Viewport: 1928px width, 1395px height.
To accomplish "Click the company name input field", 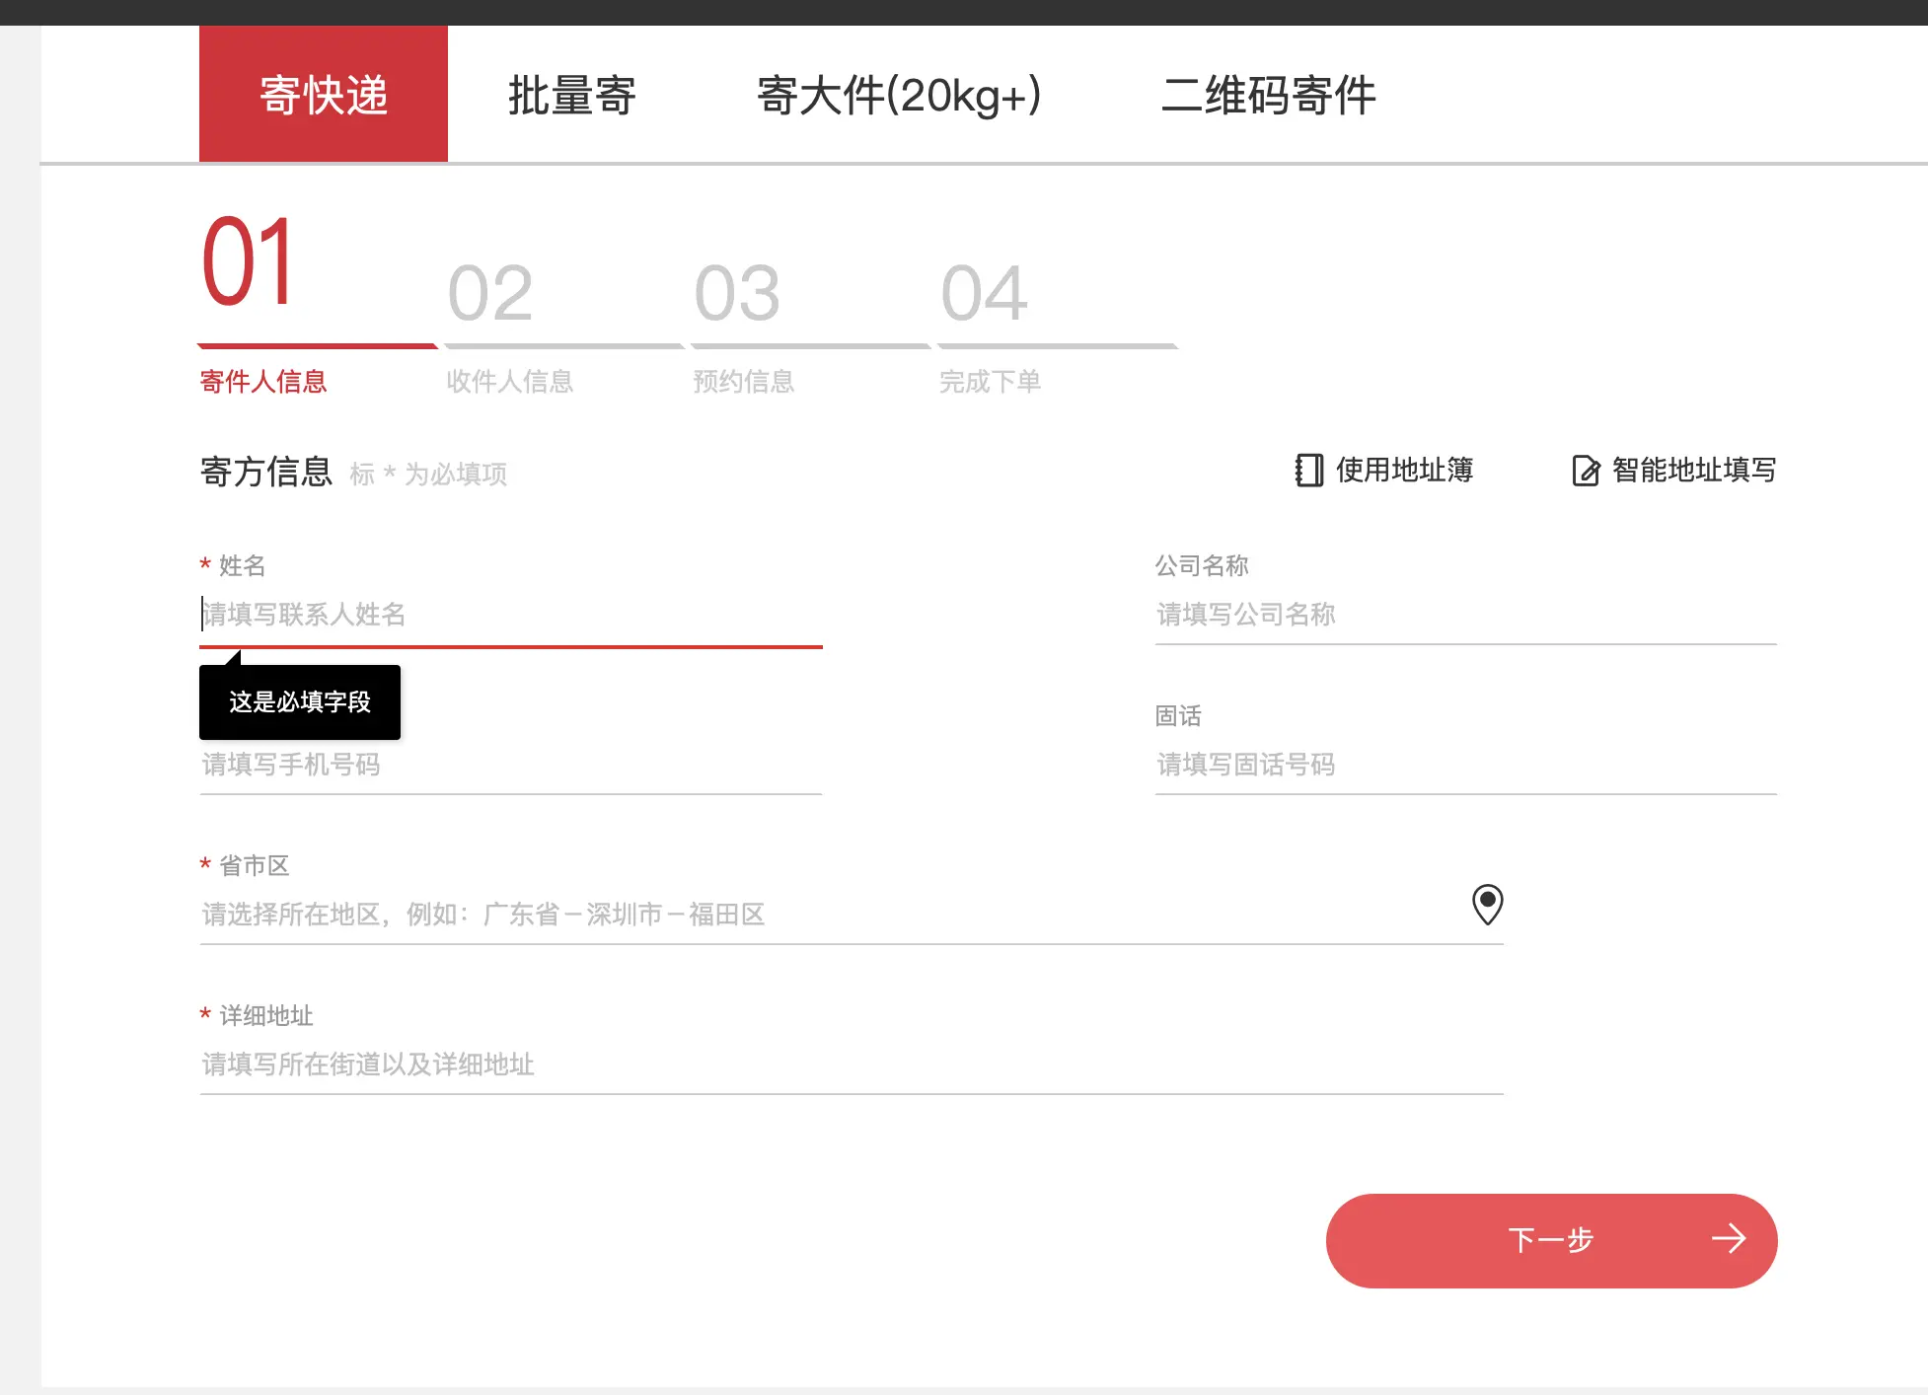I will coord(1465,616).
